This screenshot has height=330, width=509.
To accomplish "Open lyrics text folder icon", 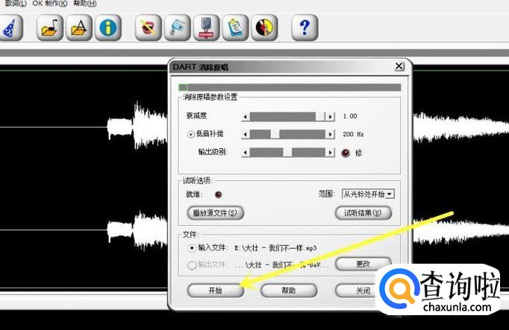I will click(79, 28).
